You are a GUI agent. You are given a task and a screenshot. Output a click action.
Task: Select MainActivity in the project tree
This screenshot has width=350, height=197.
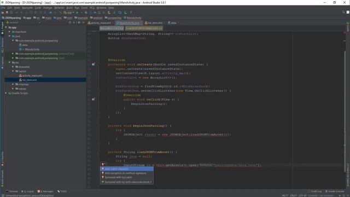(29, 49)
